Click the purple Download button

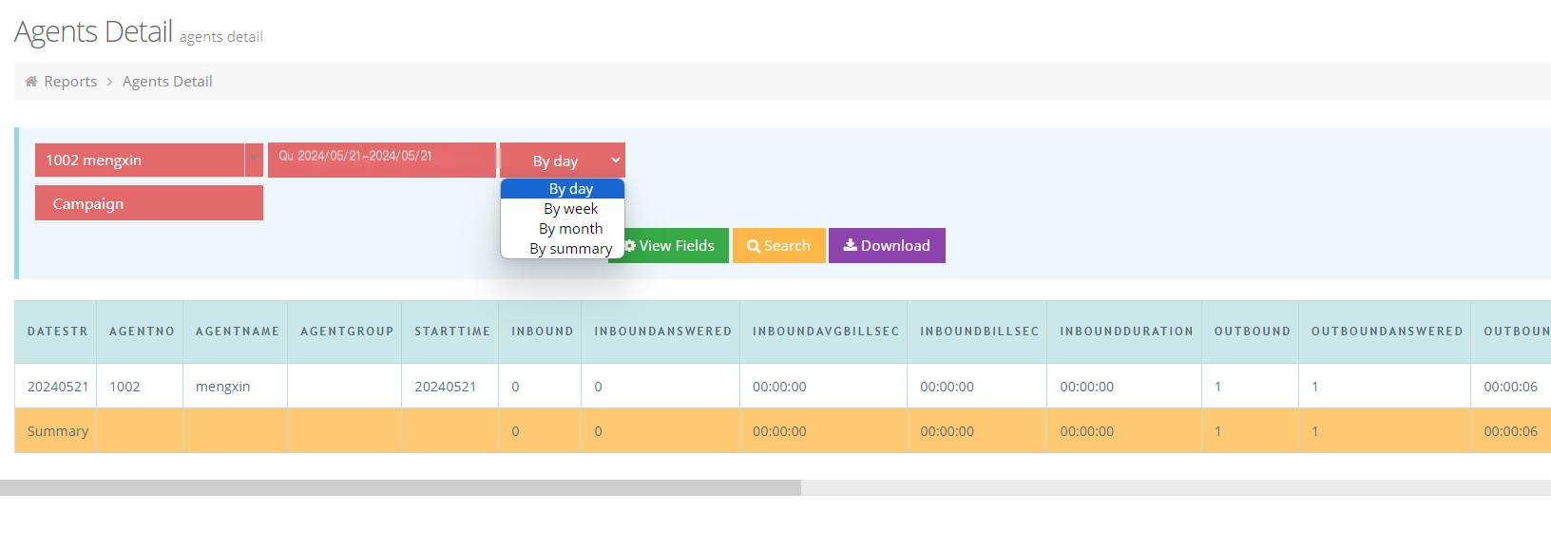pyautogui.click(x=887, y=245)
